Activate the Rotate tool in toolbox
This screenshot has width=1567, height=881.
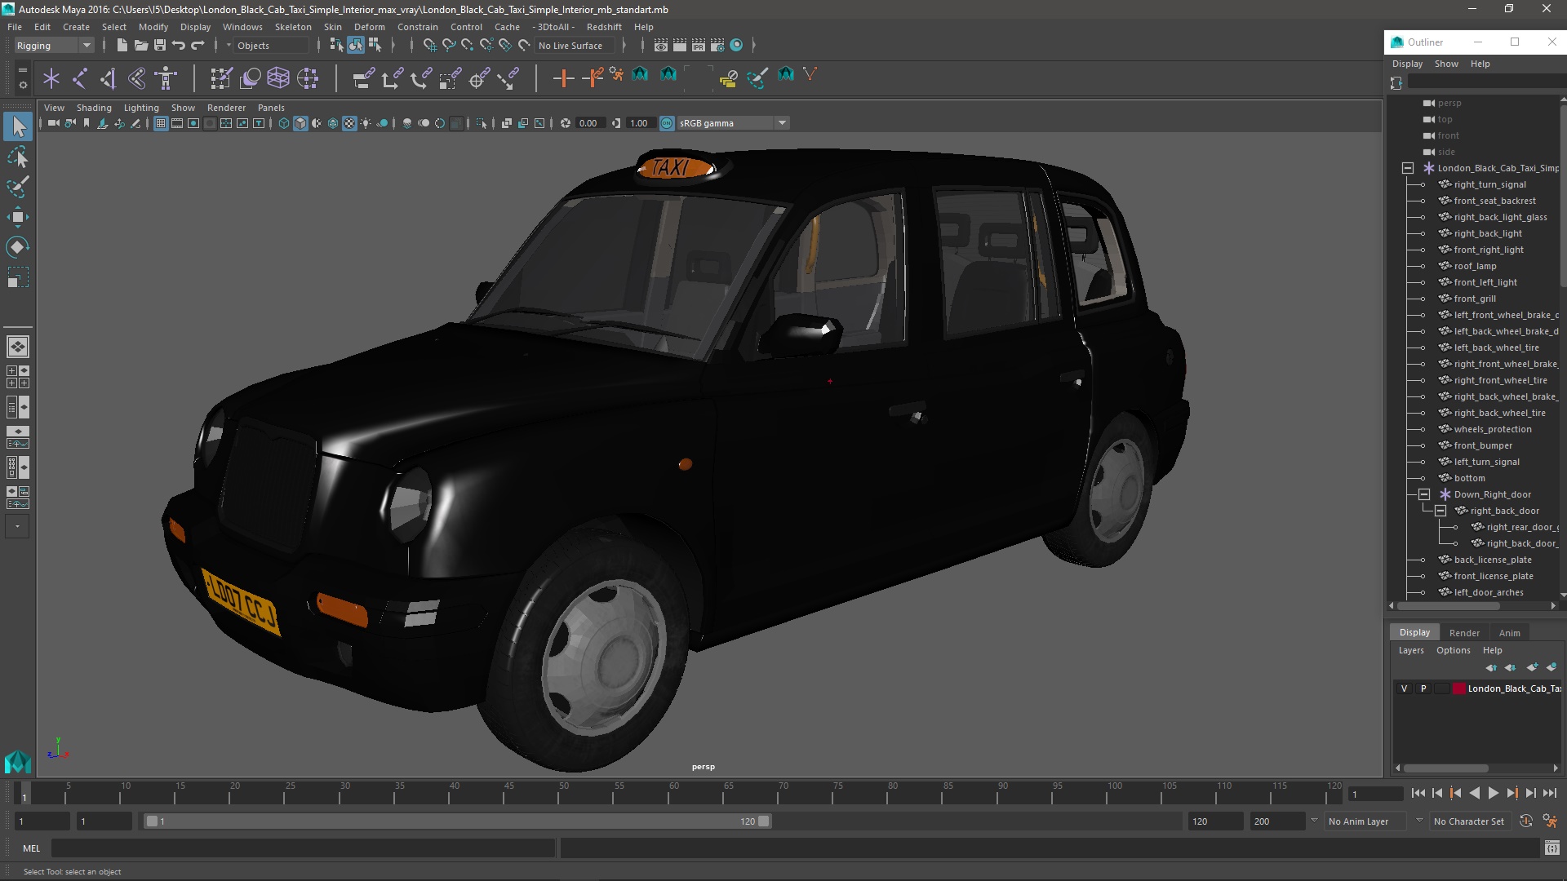18,247
